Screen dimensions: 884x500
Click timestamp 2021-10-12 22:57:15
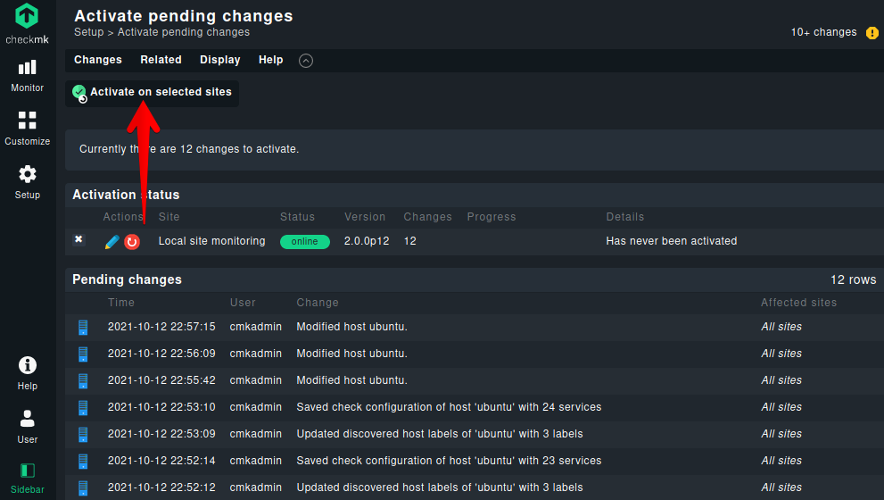pyautogui.click(x=161, y=326)
